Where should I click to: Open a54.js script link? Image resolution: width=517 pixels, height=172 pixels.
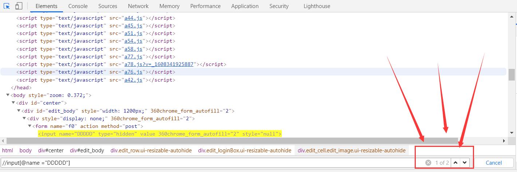tap(133, 41)
